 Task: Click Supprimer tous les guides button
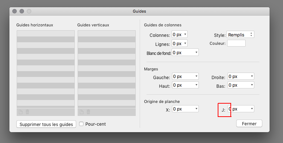pyautogui.click(x=46, y=124)
